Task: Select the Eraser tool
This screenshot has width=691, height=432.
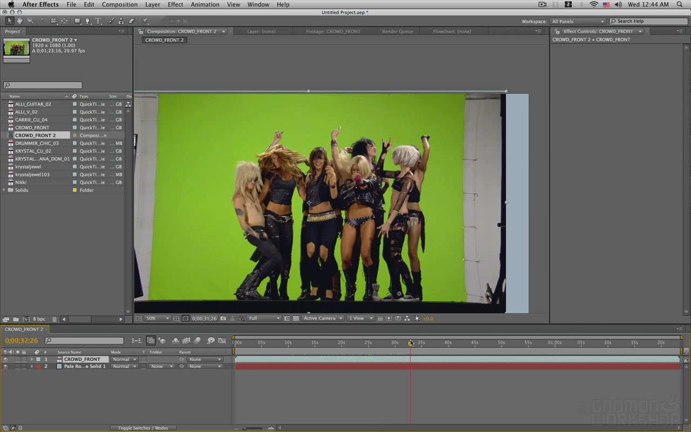Action: tap(131, 21)
